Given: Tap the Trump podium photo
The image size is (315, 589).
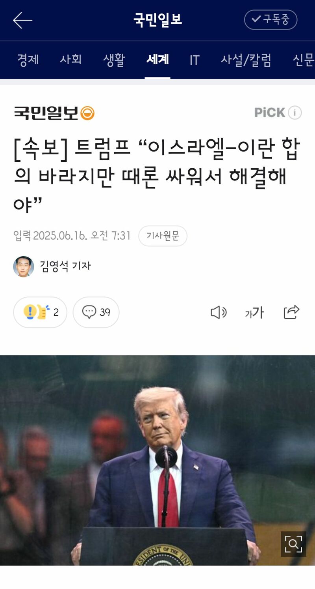Looking at the screenshot, I should click(157, 460).
